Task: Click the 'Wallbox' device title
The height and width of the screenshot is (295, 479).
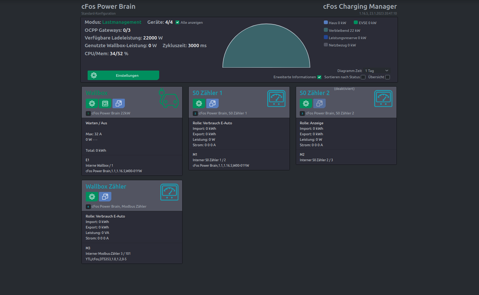Action: [97, 93]
